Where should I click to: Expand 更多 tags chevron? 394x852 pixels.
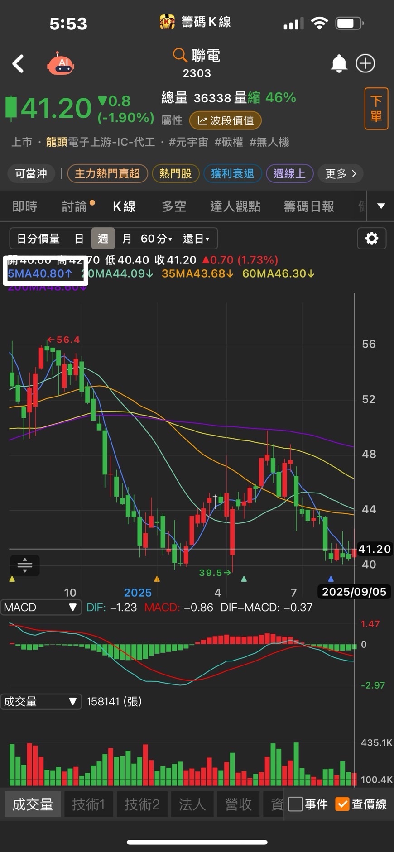[341, 173]
